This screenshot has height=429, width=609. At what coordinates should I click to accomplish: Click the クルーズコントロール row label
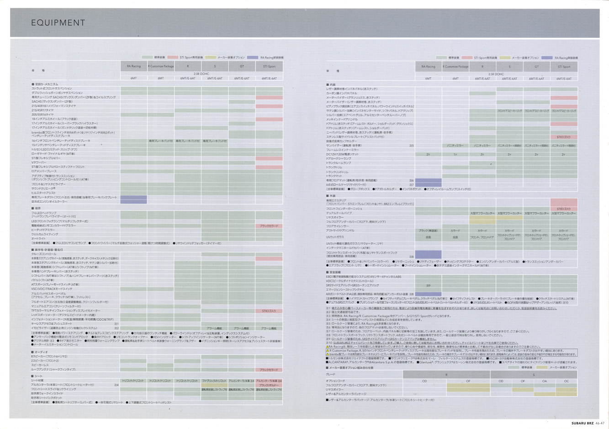coord(44,254)
